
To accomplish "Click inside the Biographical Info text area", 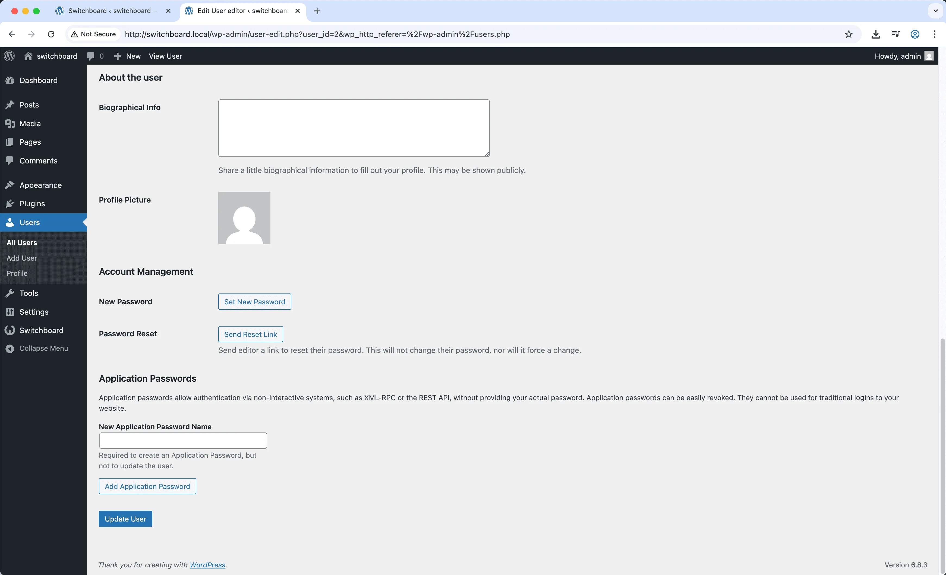I will click(x=353, y=128).
